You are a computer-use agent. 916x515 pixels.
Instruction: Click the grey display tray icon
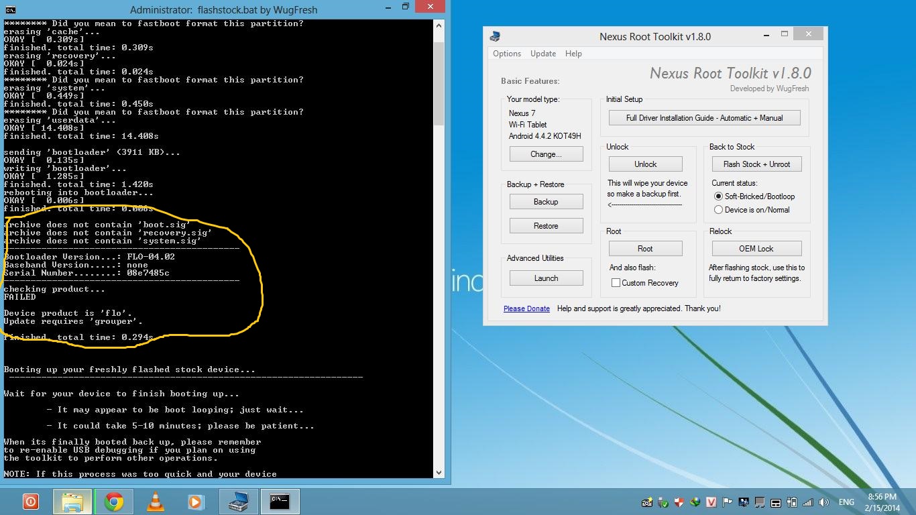[760, 502]
